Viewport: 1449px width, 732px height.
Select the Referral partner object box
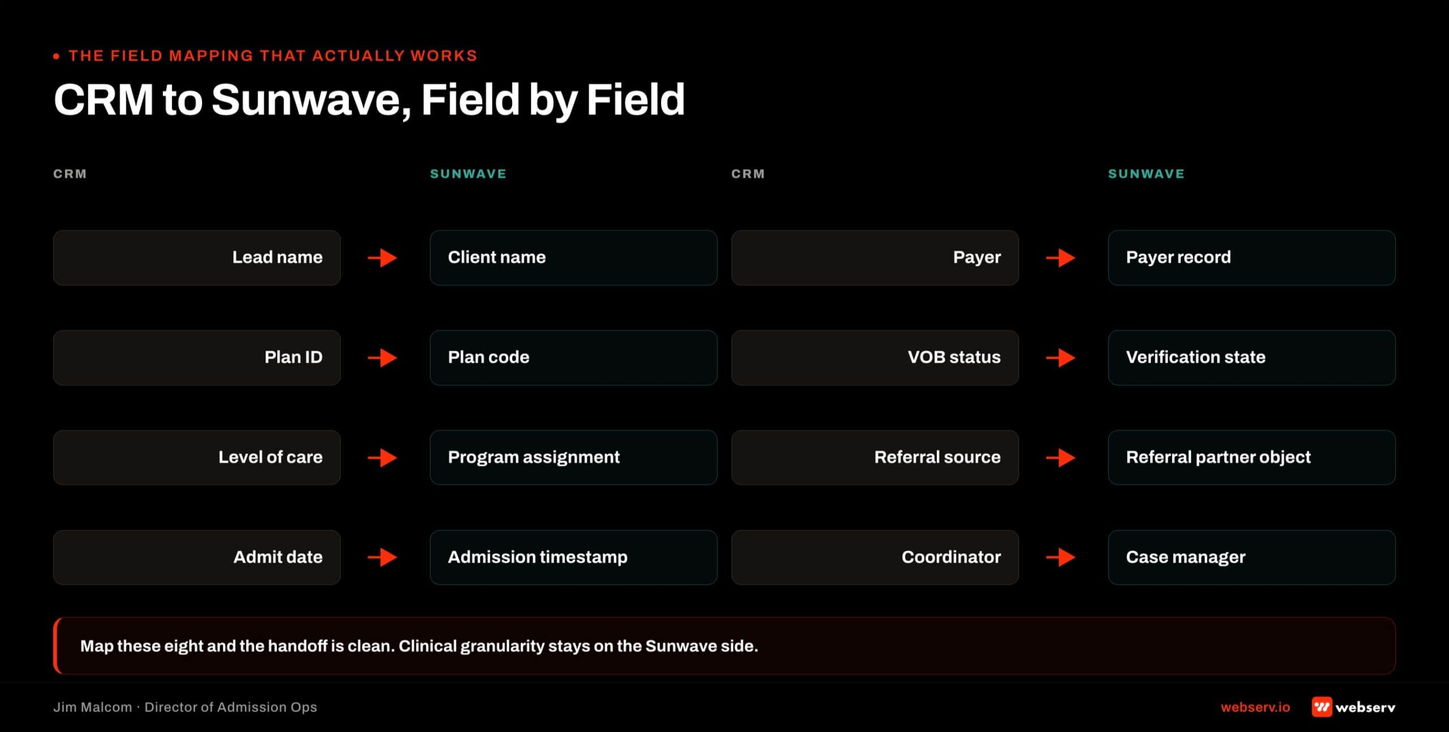[1251, 457]
